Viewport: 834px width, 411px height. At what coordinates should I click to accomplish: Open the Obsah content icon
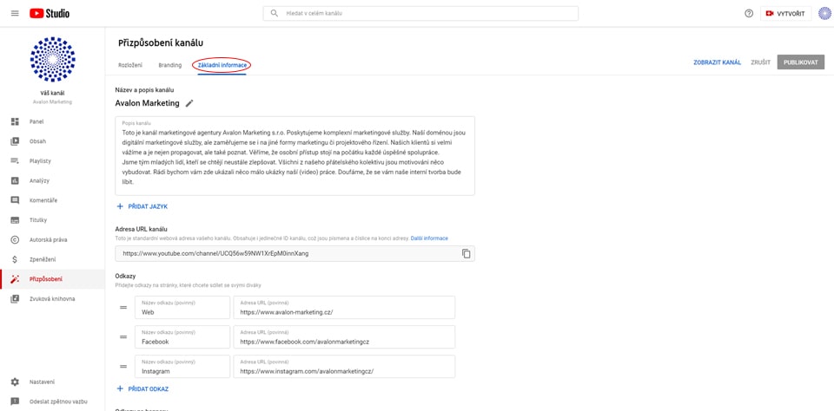point(15,141)
